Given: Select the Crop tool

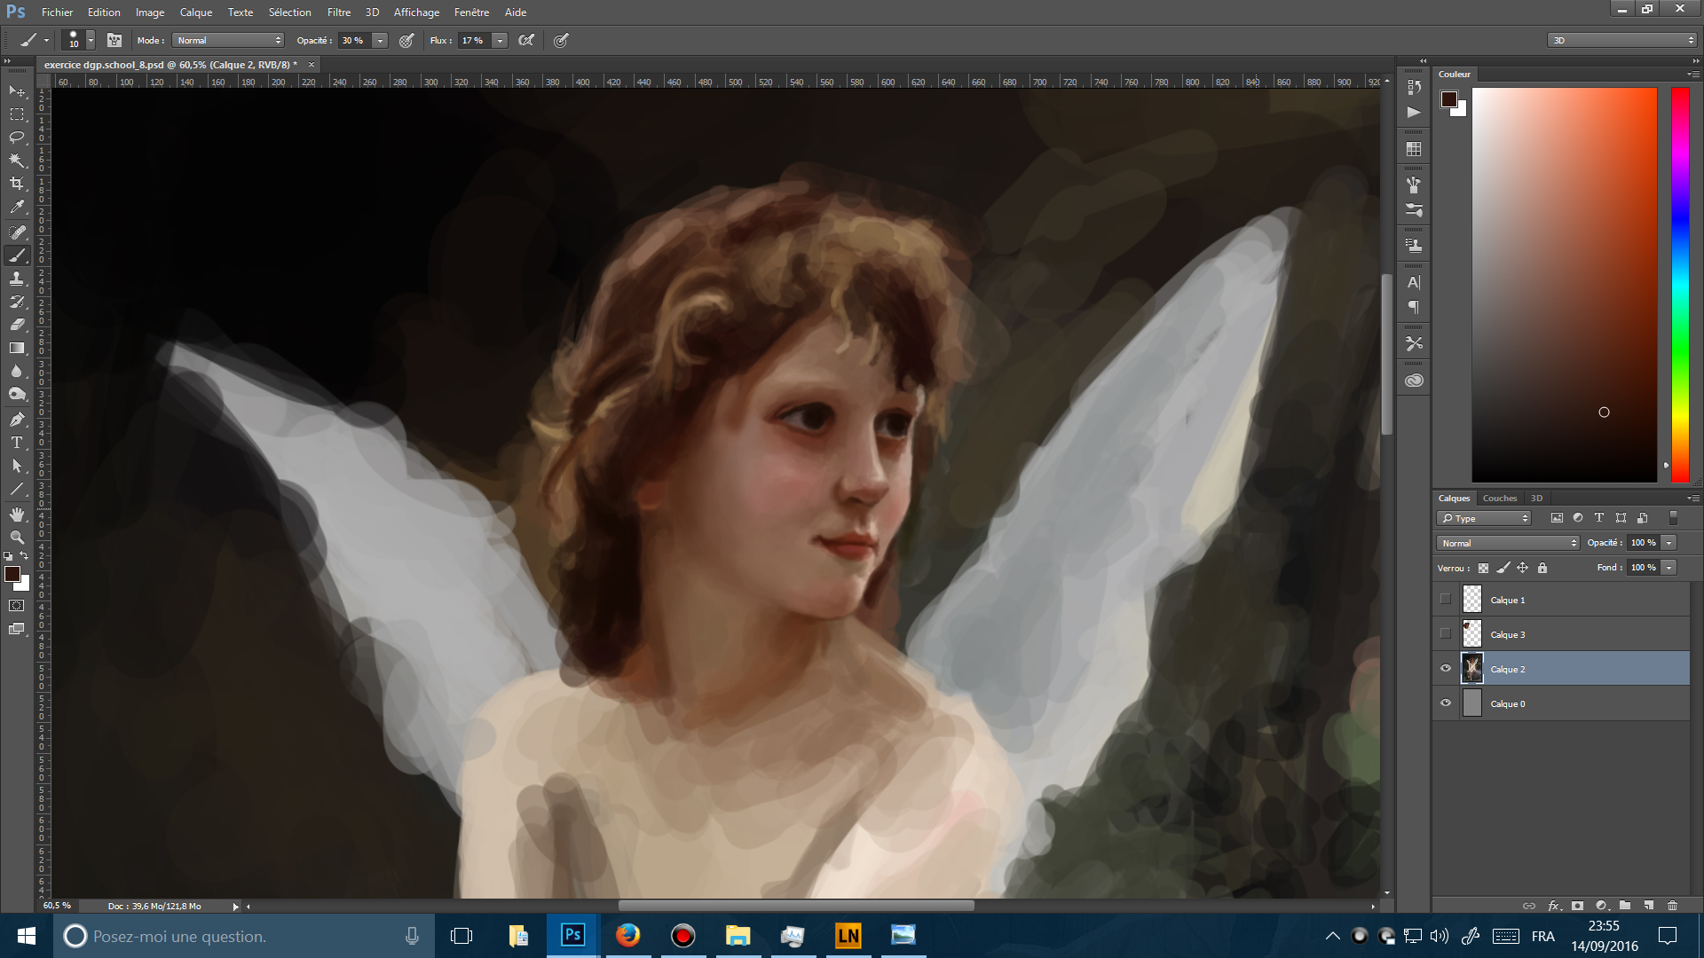Looking at the screenshot, I should coord(17,184).
